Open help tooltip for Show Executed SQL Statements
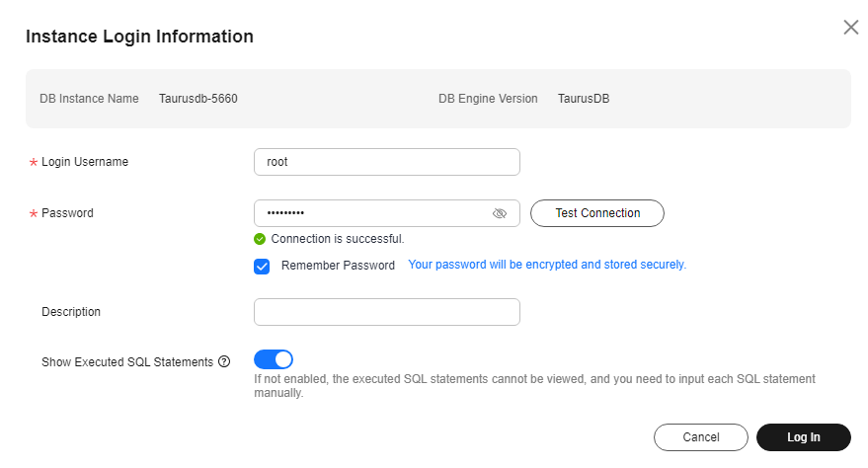The width and height of the screenshot is (868, 468). 224,361
